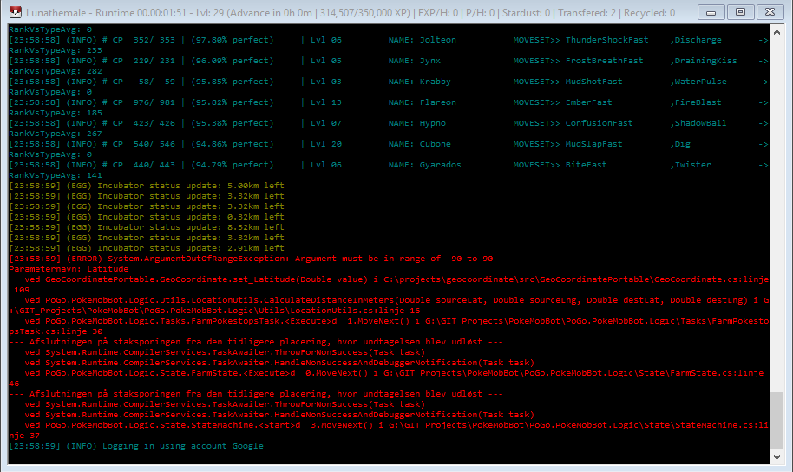
Task: Click the charge move ',DrainingKiss'
Action: coord(704,61)
